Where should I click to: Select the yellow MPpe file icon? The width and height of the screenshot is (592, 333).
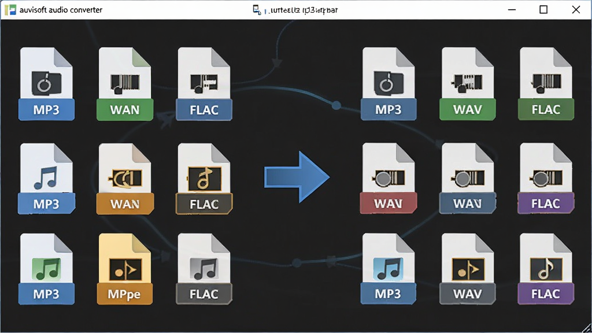(125, 269)
